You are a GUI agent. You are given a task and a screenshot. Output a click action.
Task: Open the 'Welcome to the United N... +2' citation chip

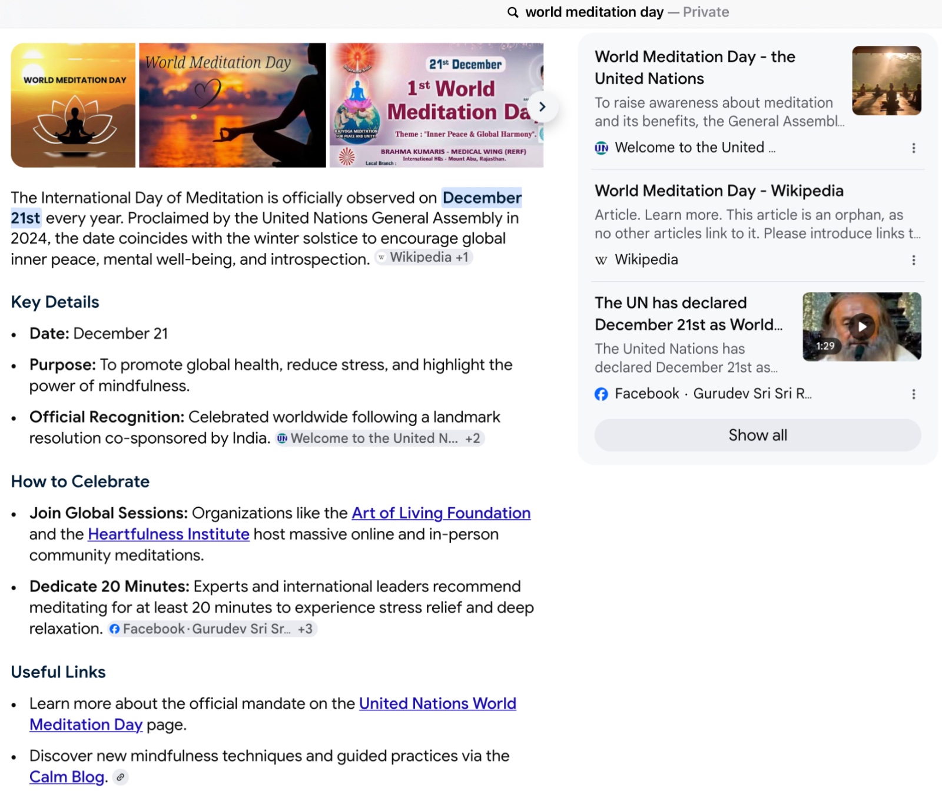click(380, 438)
